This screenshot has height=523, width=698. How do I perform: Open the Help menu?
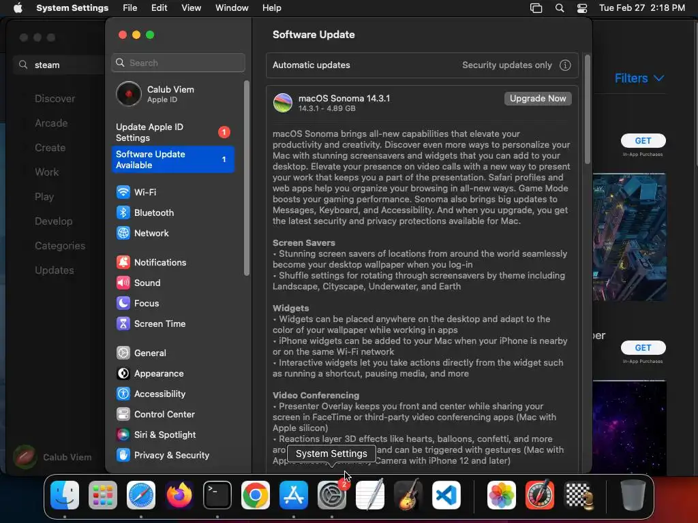(x=271, y=8)
